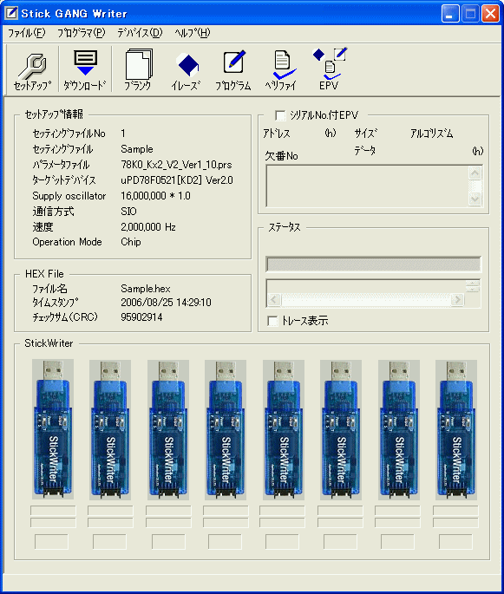Click Supply oscillator value 16,000,000 * 1.0

[x=155, y=196]
